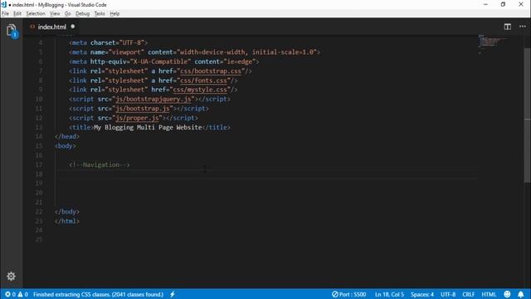Click the closing </body> tag
This screenshot has height=299, width=531.
pos(67,212)
